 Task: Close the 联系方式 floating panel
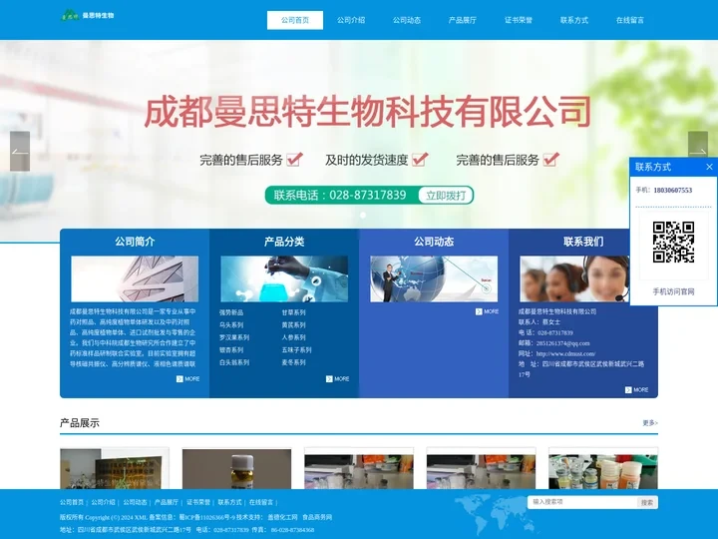tap(709, 167)
